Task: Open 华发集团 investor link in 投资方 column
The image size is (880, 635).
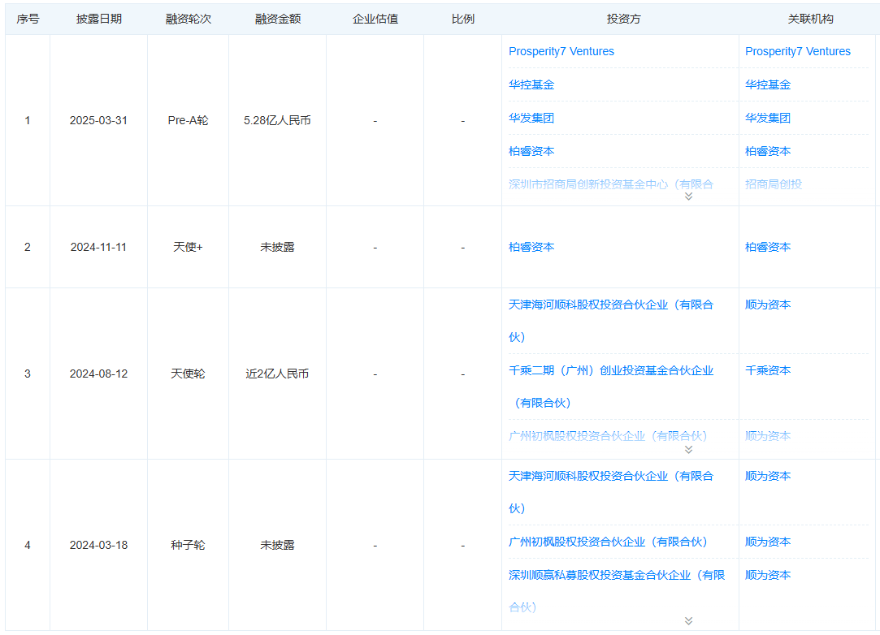Action: point(531,118)
